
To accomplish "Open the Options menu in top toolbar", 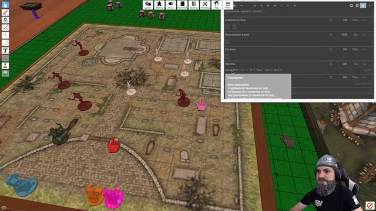I will (x=194, y=5).
